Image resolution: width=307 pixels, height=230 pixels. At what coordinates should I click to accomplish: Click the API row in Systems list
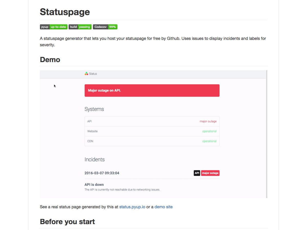(x=152, y=121)
